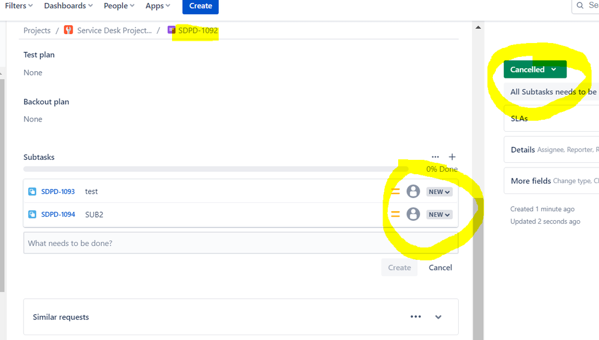599x340 pixels.
Task: Click the assignee avatar on SUB2 subtask
Action: (x=413, y=214)
